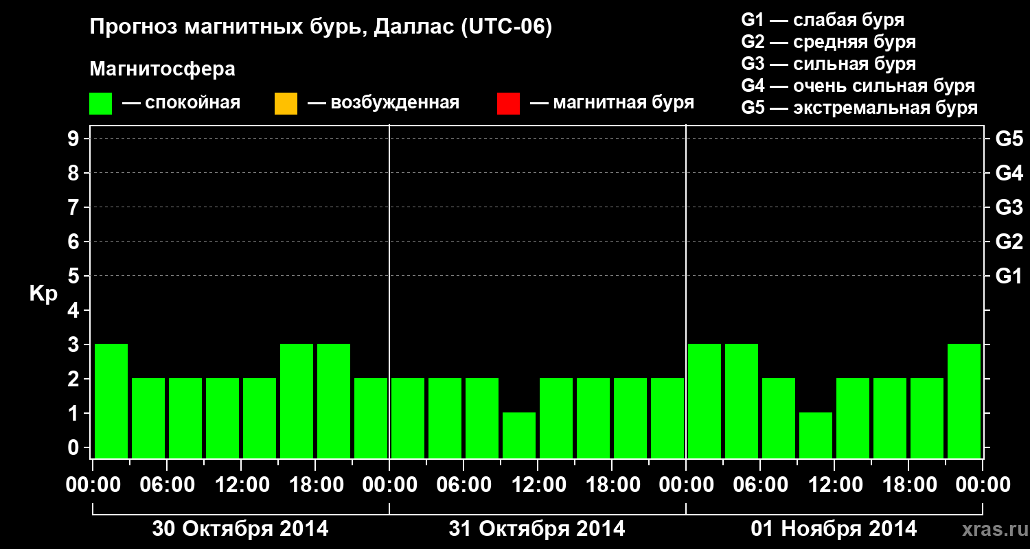
Task: Click the Kp axis value '7'
Action: 75,207
